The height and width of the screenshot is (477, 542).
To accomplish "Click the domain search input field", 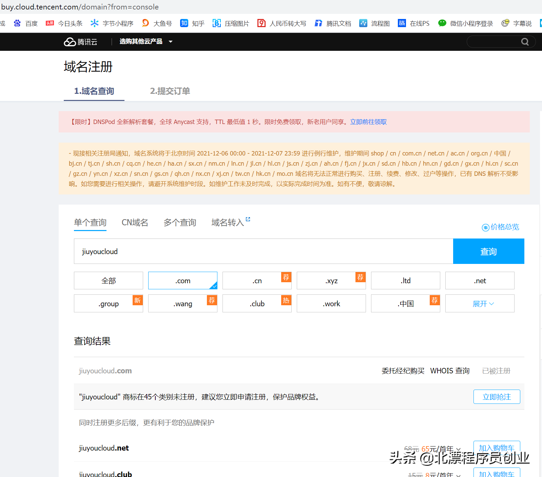I will tap(264, 251).
